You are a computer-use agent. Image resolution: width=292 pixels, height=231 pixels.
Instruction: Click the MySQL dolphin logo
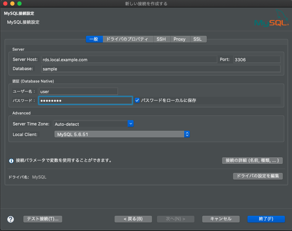click(x=271, y=18)
